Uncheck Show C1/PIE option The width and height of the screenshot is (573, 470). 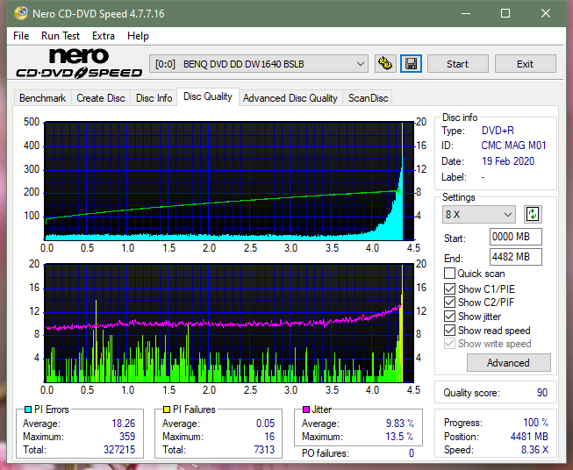[449, 288]
